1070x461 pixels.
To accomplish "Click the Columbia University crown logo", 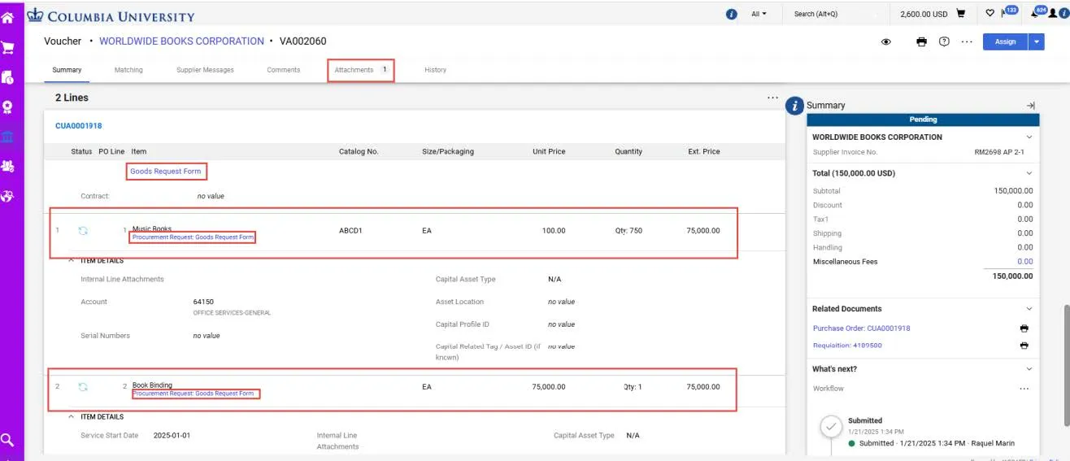I will [35, 15].
